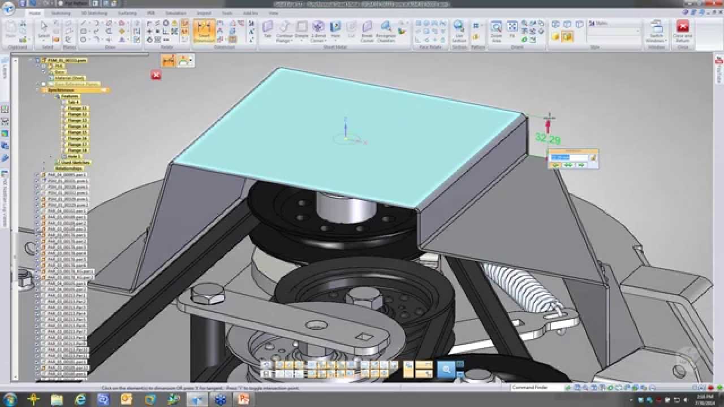Click the red X button in the graphics window

pos(156,75)
